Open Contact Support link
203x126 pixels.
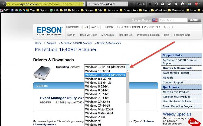[x=173, y=82]
